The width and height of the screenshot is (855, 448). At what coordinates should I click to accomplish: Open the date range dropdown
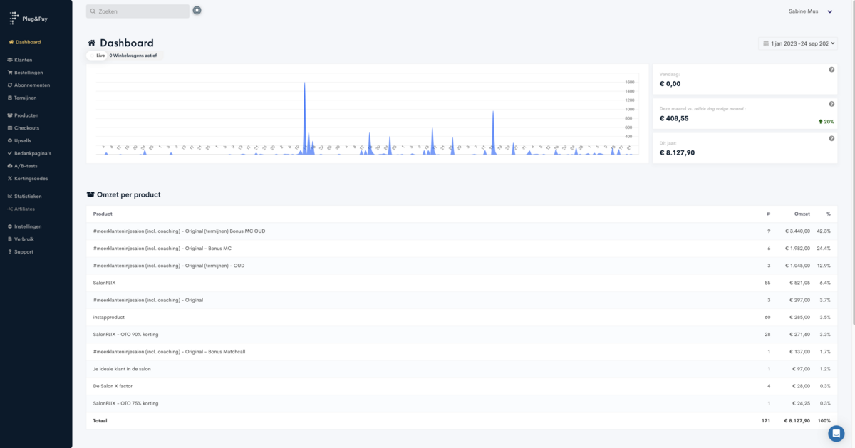click(797, 43)
